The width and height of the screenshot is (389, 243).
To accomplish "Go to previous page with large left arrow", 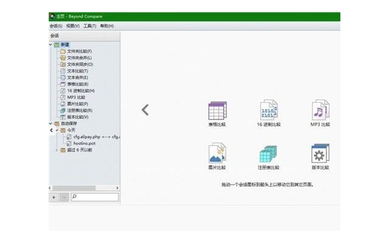I will pos(145,110).
